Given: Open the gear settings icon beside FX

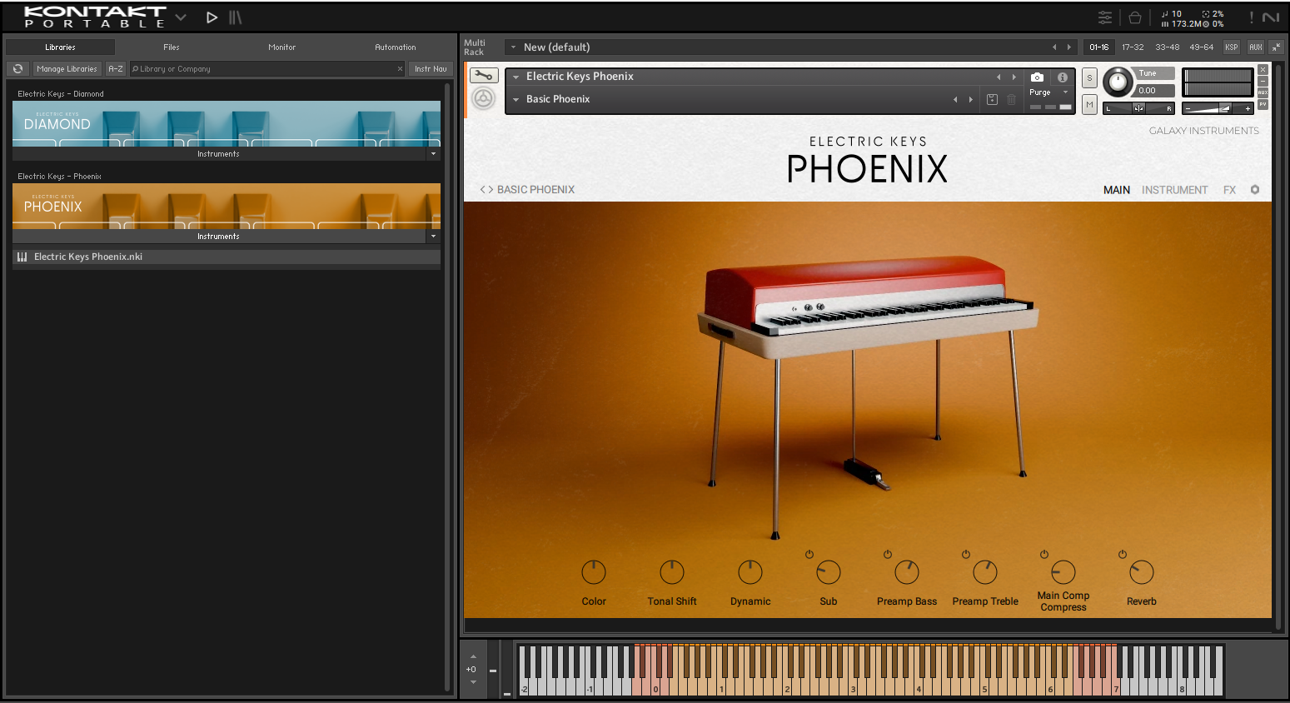Looking at the screenshot, I should coord(1255,190).
